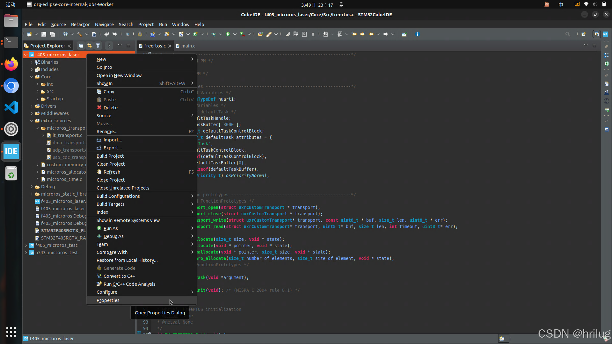Collapse the Core folder in tree
612x344 pixels.
pyautogui.click(x=32, y=77)
